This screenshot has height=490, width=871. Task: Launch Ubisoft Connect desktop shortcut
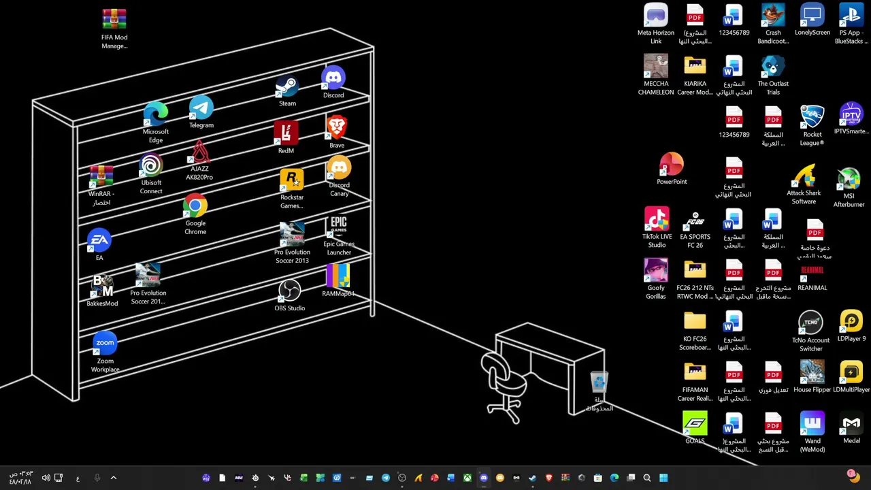(151, 175)
